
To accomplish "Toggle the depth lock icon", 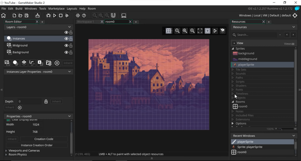I will [46, 101].
